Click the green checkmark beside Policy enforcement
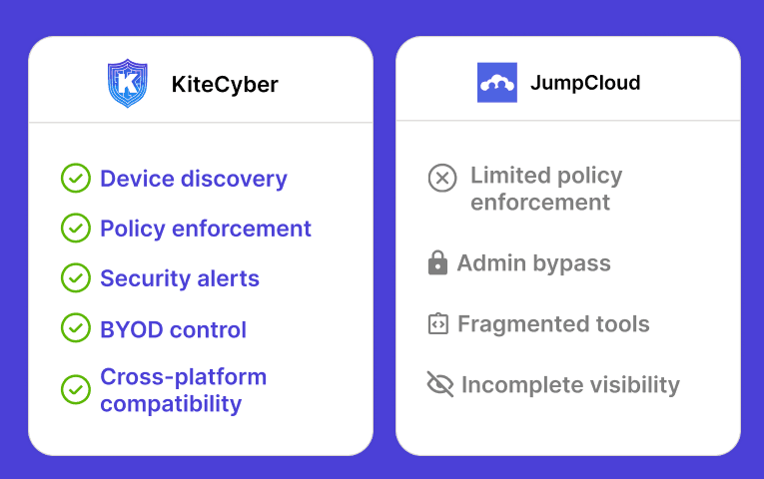 click(76, 228)
